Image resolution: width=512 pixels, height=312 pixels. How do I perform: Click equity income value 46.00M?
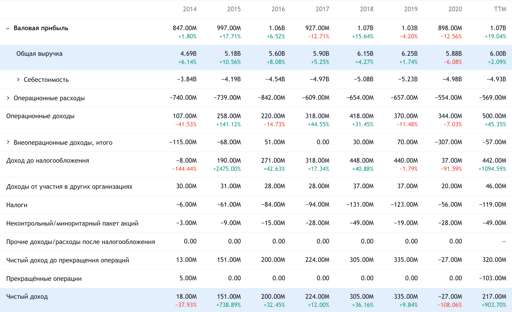pos(496,186)
